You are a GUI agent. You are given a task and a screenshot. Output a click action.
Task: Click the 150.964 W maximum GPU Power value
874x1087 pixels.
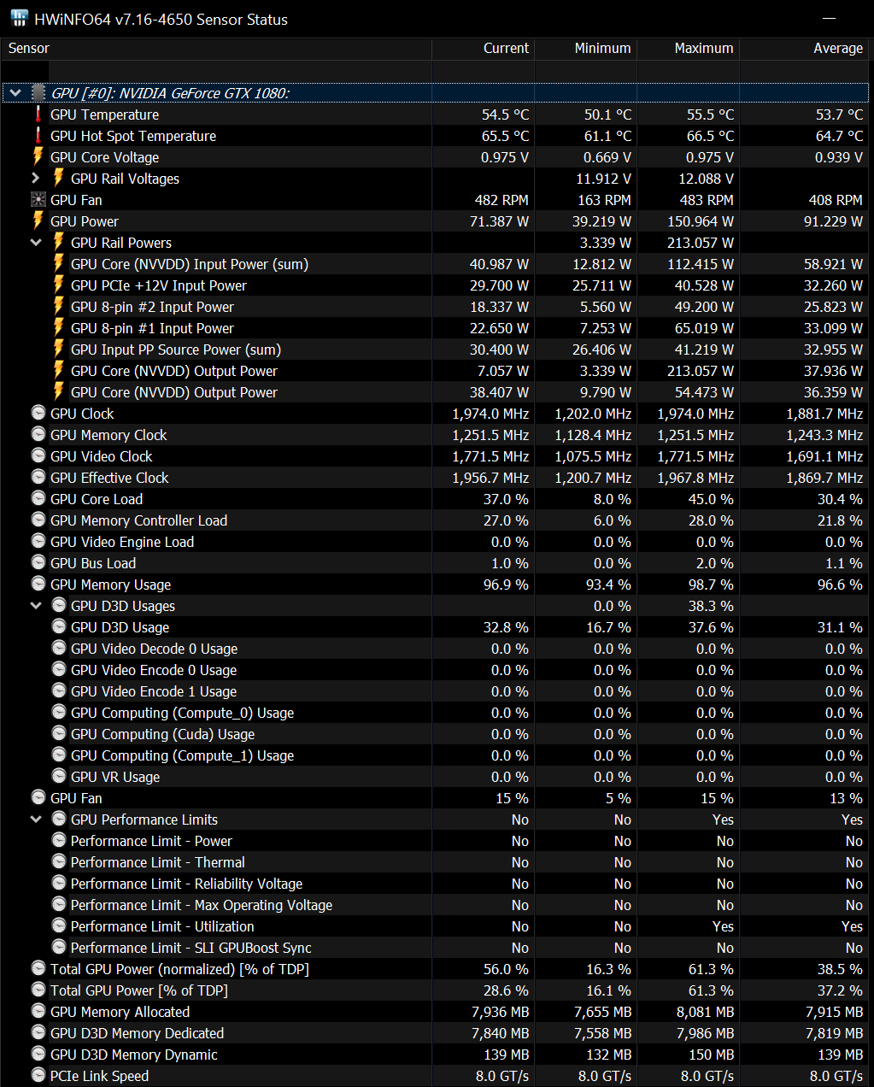(701, 221)
